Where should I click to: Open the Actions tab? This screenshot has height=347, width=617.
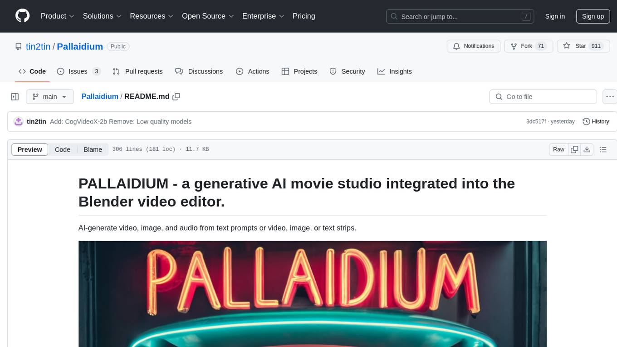coord(253,71)
